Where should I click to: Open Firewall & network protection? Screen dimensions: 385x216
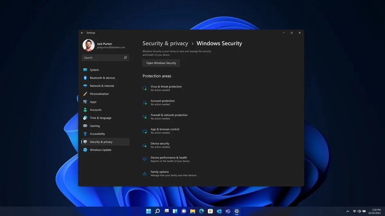pyautogui.click(x=169, y=116)
